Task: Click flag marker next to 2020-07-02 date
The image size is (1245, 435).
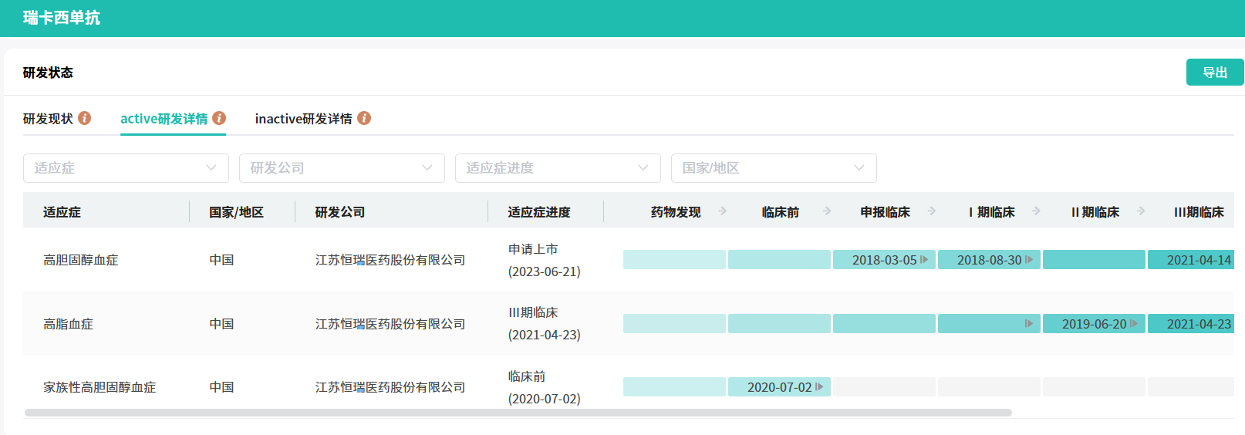Action: pos(819,387)
